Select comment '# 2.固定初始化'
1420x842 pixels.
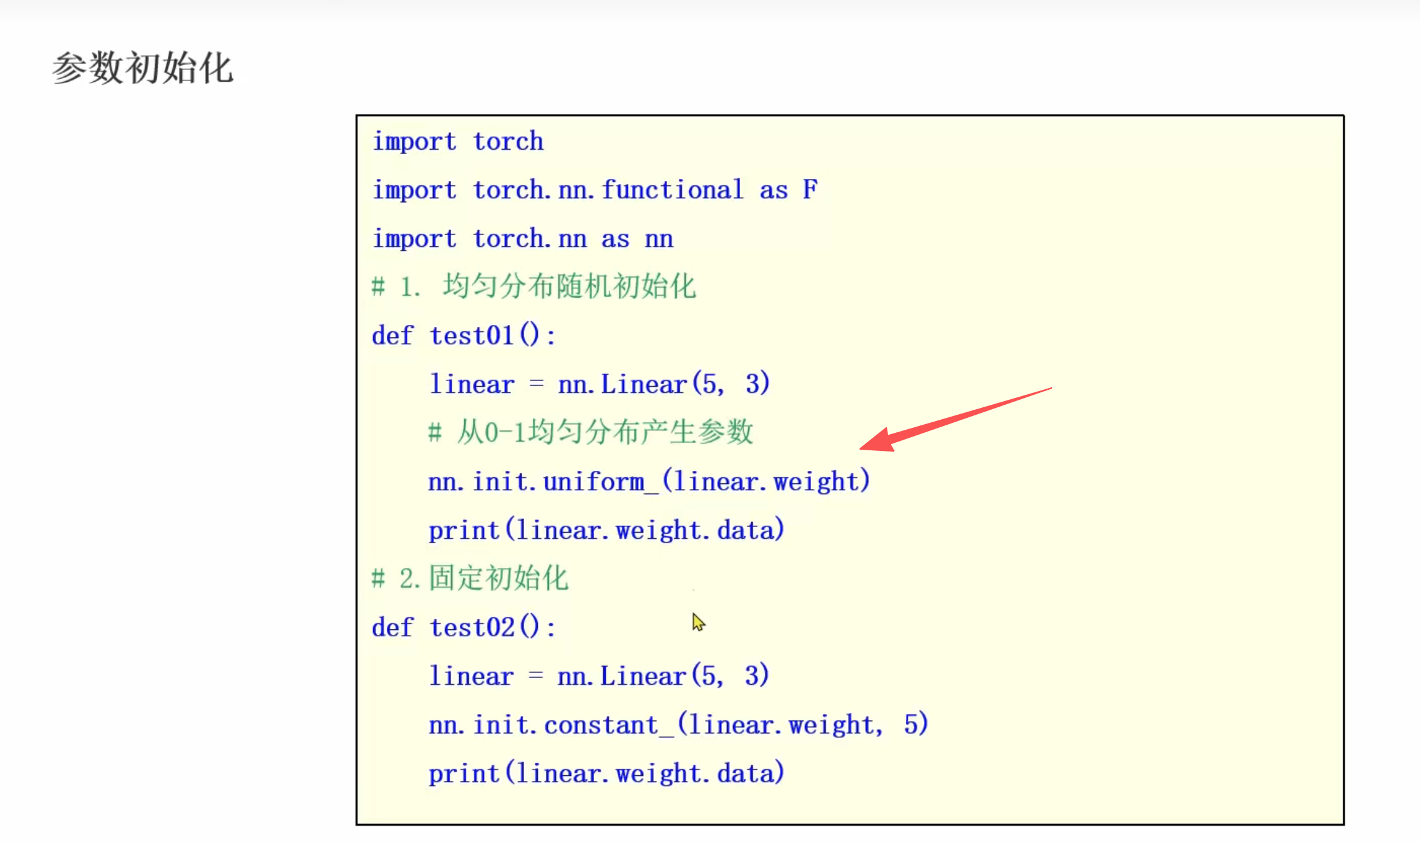[469, 579]
